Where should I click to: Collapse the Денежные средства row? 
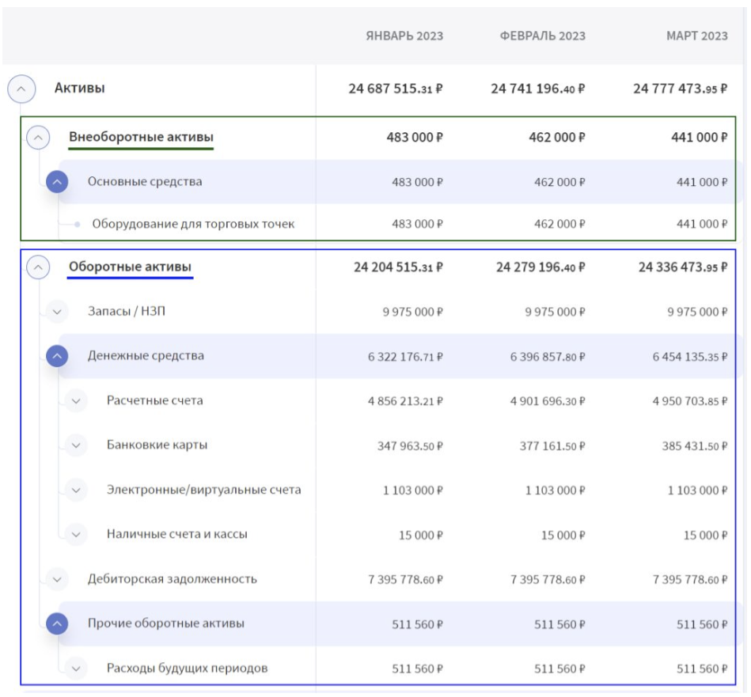click(57, 356)
